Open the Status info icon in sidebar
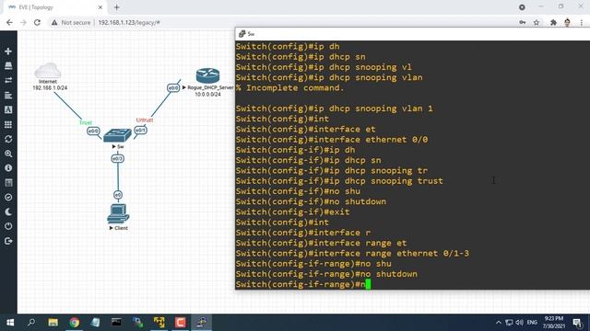The width and height of the screenshot is (590, 331). tap(8, 168)
